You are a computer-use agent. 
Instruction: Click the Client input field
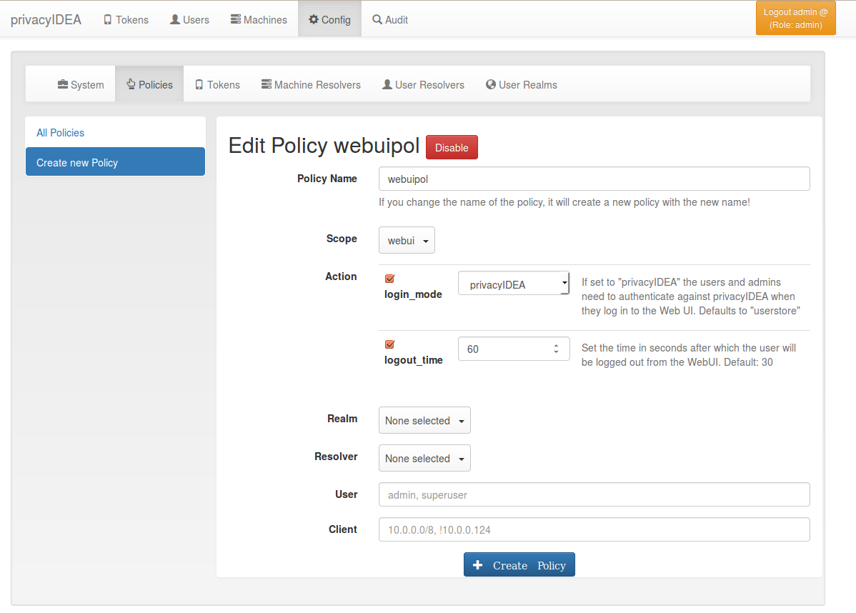point(594,529)
